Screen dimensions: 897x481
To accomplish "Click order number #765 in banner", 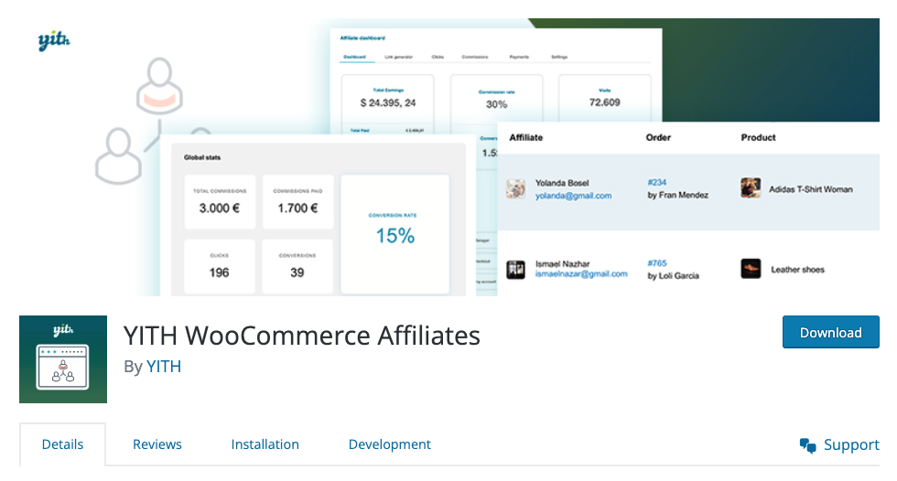I will tap(657, 263).
